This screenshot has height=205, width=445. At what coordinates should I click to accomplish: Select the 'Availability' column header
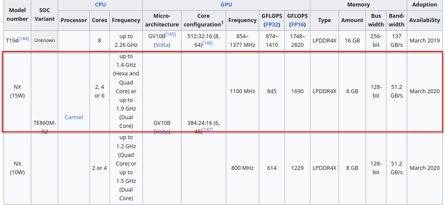pos(425,20)
